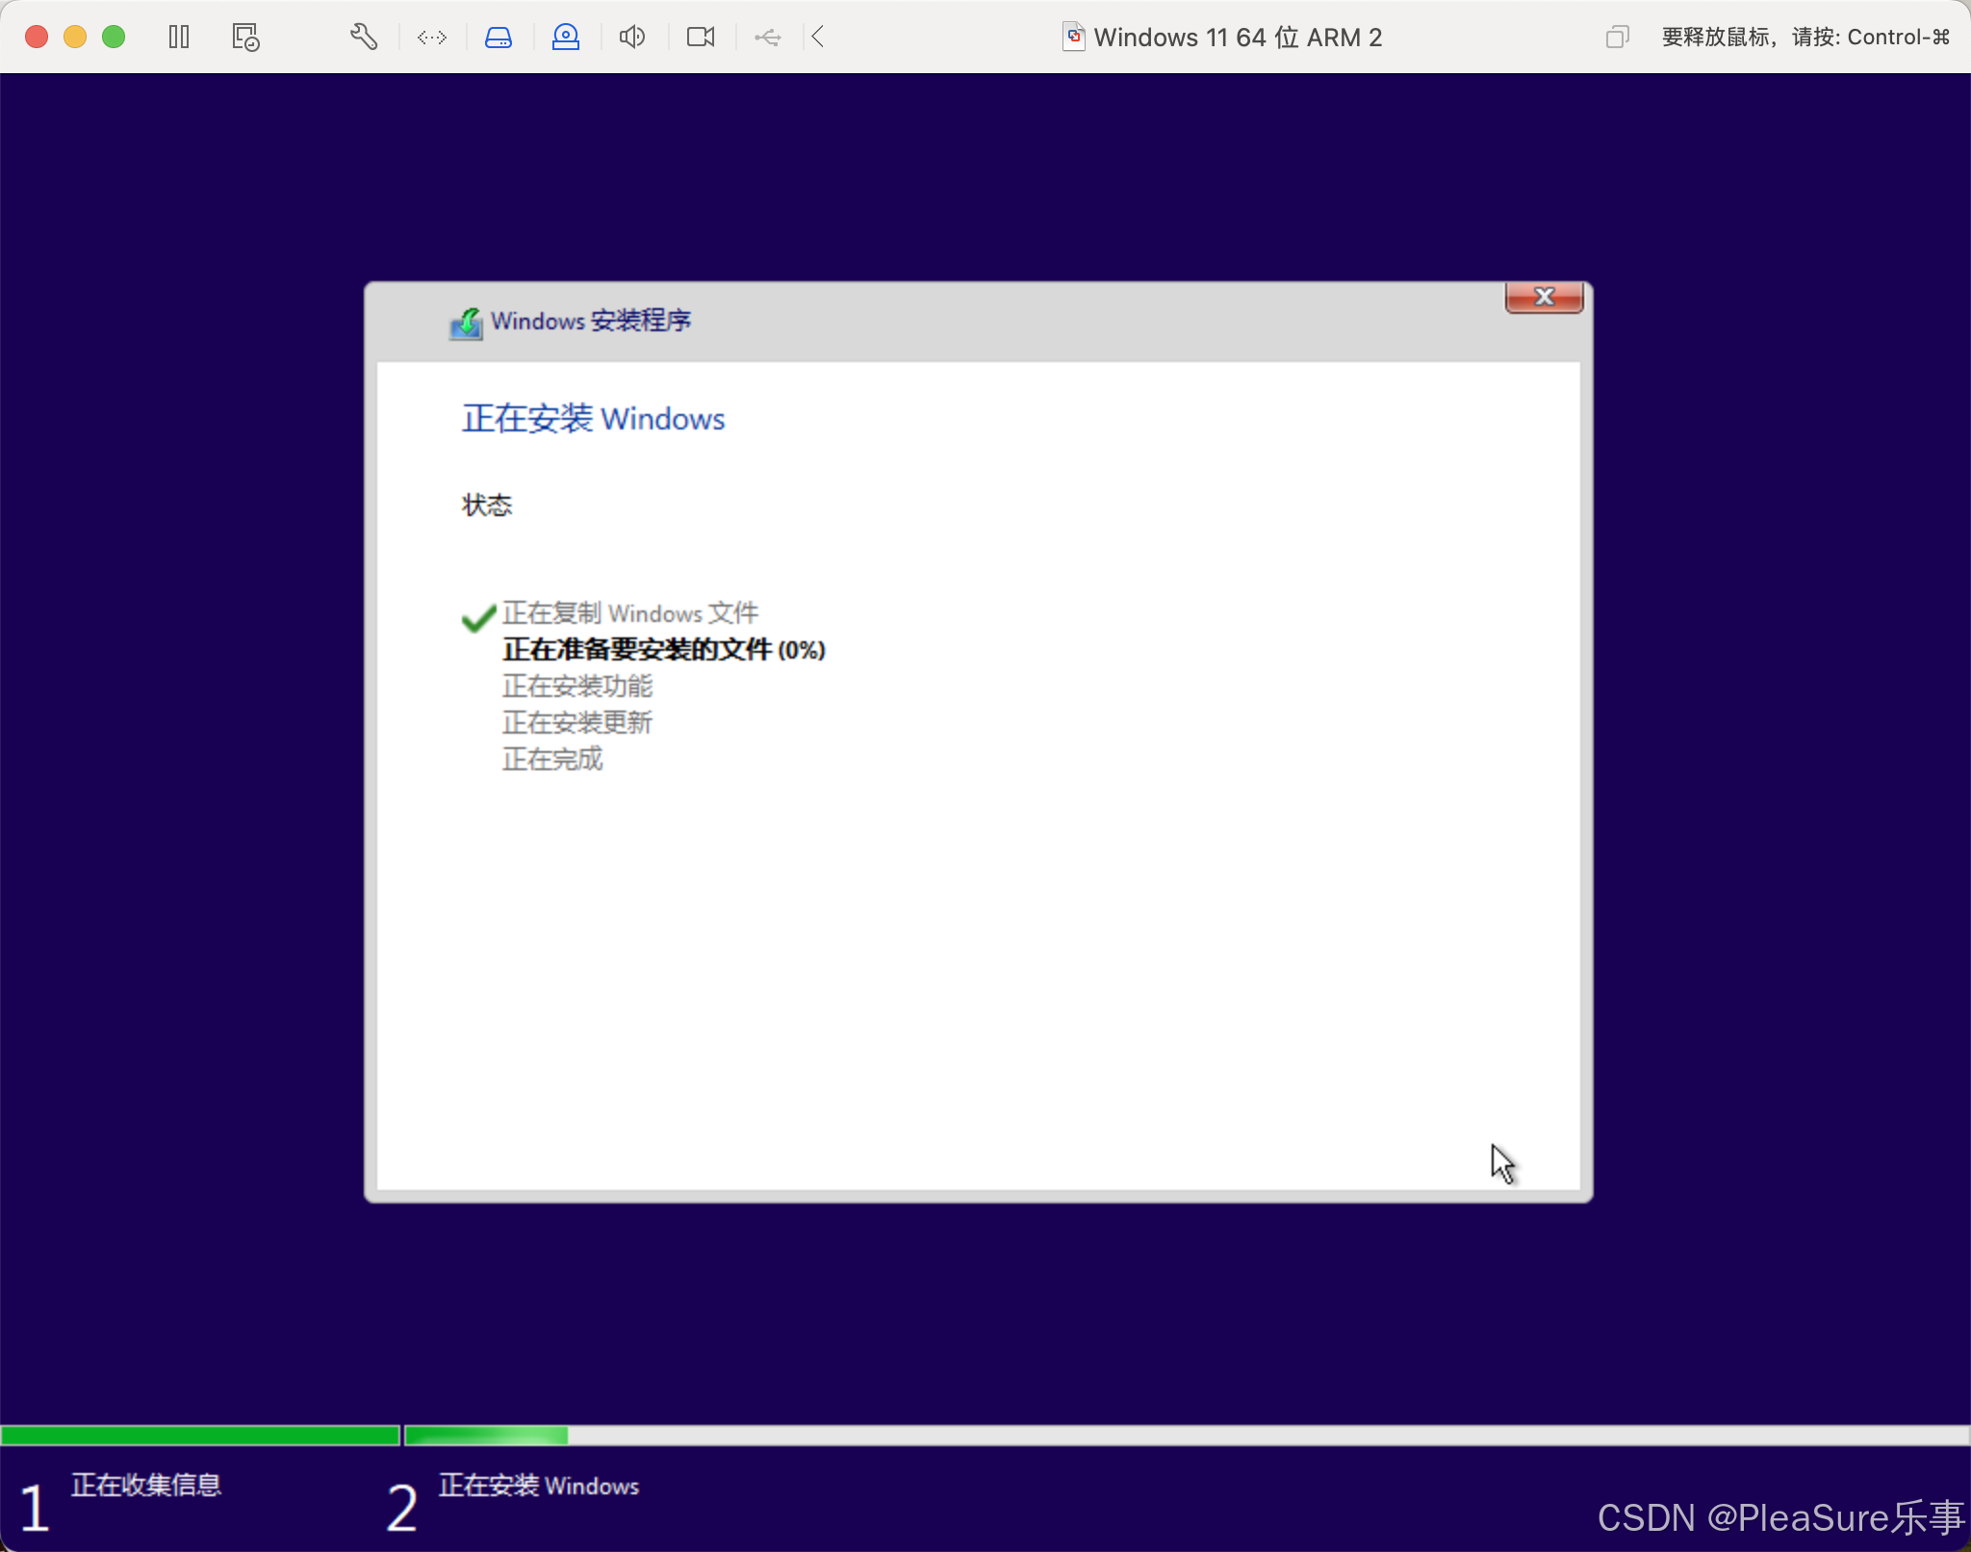This screenshot has width=1971, height=1552.
Task: Click the green checkmark next to 正在复制 Windows 文件
Action: pos(478,617)
